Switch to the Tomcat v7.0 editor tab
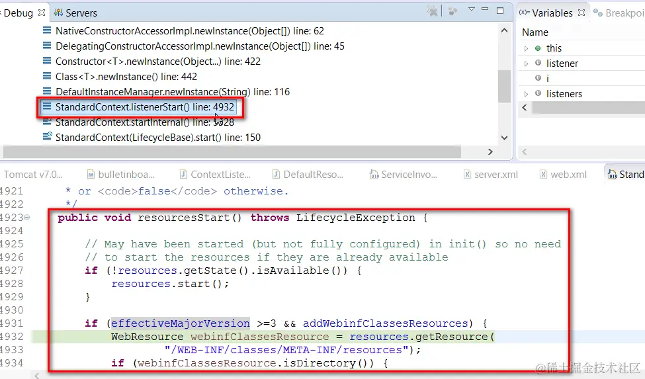Image resolution: width=645 pixels, height=379 pixels. 32,175
